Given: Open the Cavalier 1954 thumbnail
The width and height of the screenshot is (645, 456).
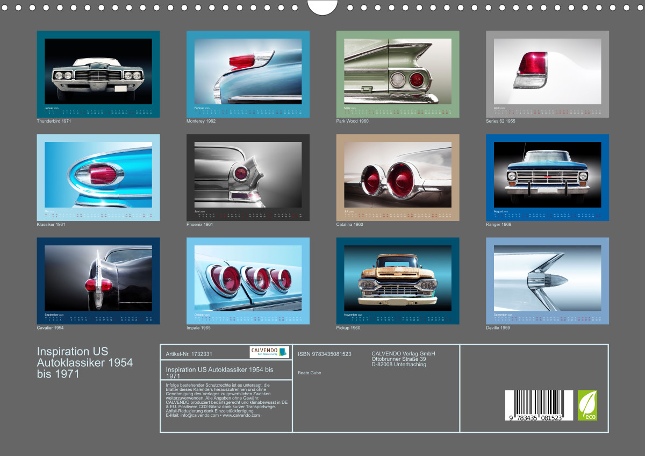Looking at the screenshot, I should pos(98,281).
